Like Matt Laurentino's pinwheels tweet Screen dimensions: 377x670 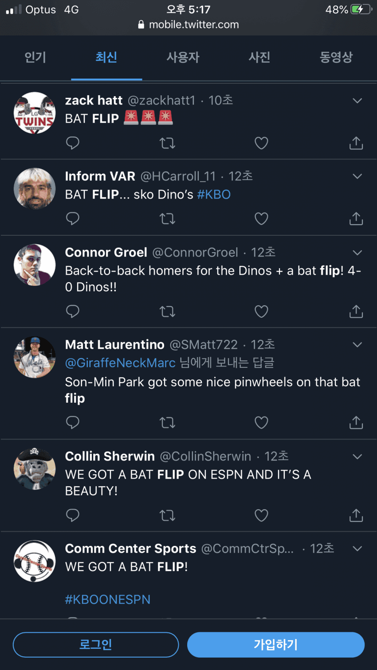pos(261,422)
